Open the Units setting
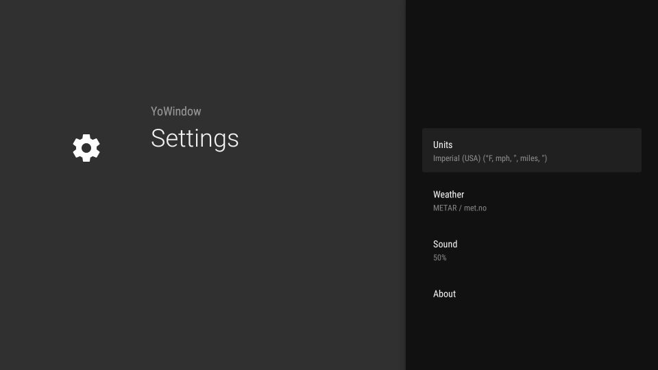The height and width of the screenshot is (370, 658). pos(532,150)
